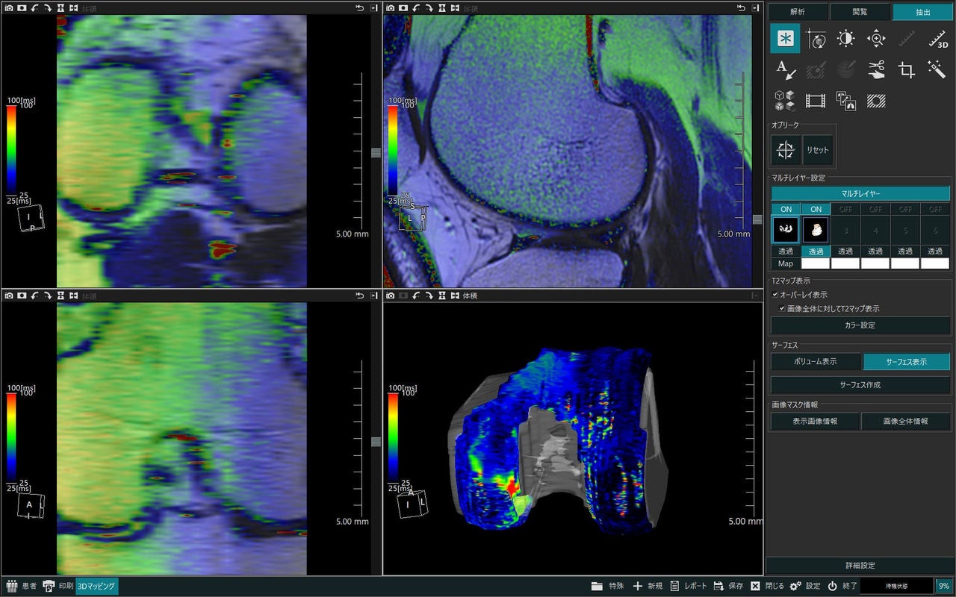Click the カラー設定 button
The width and height of the screenshot is (956, 597).
coord(860,325)
